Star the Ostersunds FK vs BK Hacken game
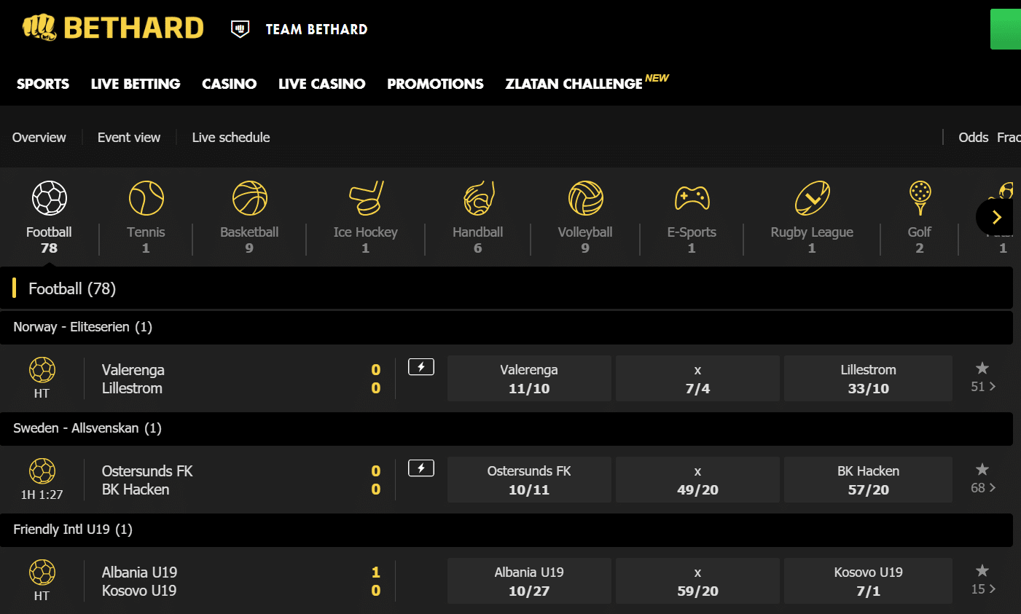Viewport: 1021px width, 614px height. tap(982, 471)
